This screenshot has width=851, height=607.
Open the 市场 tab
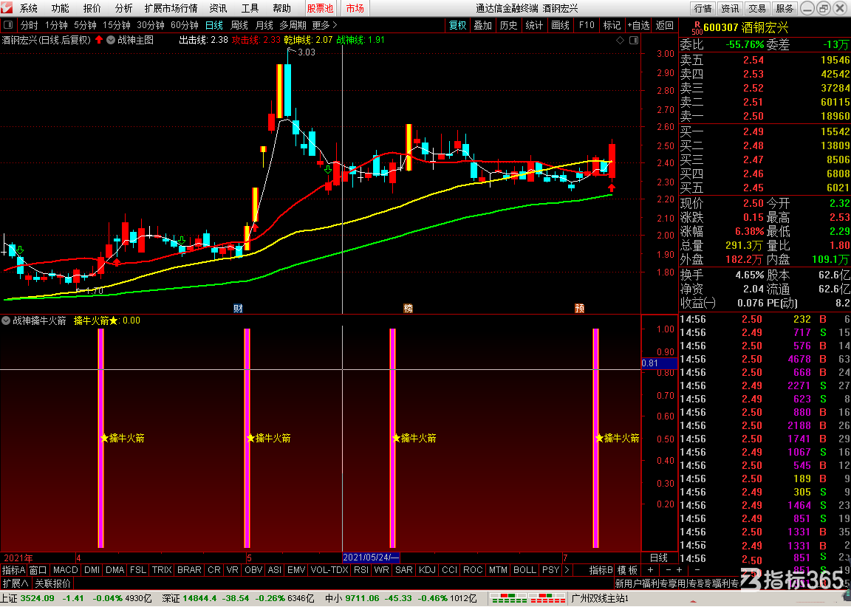coord(355,8)
